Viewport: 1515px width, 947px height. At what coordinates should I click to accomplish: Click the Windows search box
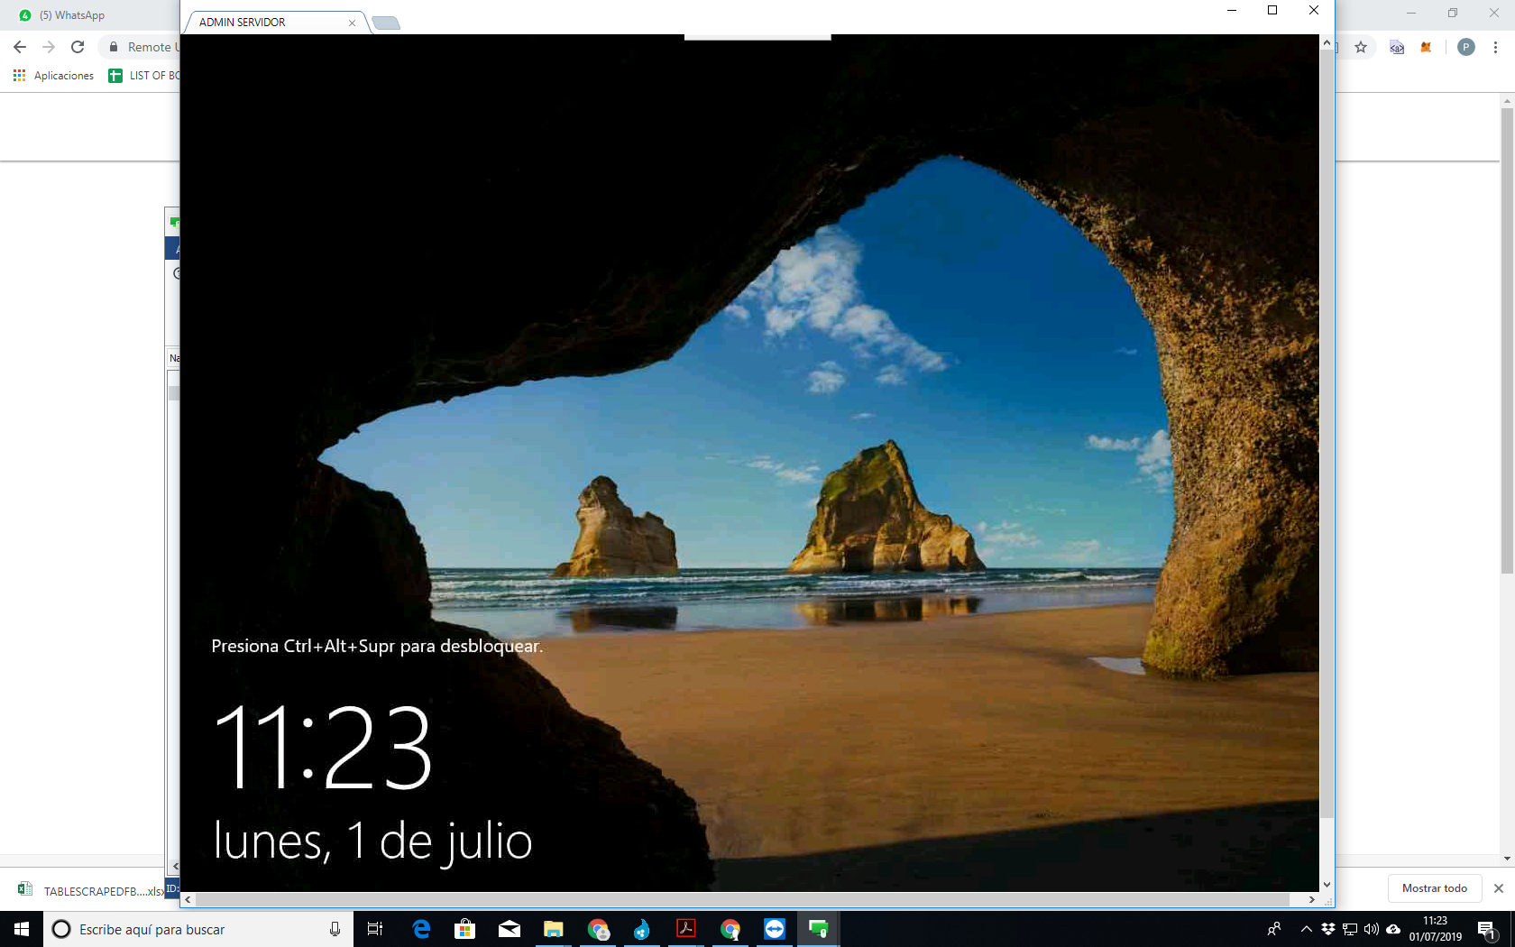189,929
